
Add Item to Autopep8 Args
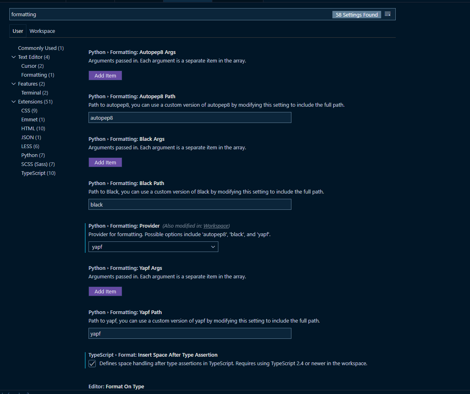(x=105, y=75)
